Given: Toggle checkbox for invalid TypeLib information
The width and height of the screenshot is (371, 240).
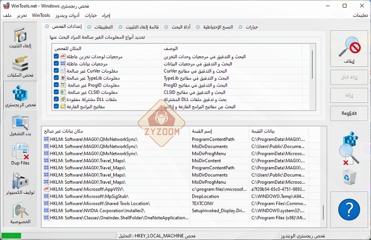Looking at the screenshot, I should pyautogui.click(x=56, y=77).
